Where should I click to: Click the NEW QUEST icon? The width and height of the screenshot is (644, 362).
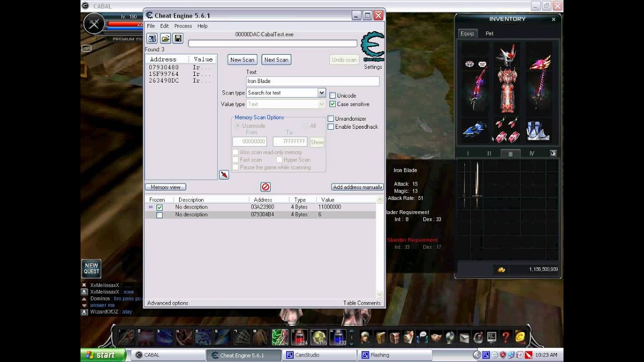click(x=92, y=268)
